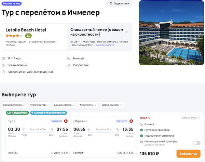Select the "Быстрое подтверждение" tag
The width and height of the screenshot is (205, 162).
[48, 113]
